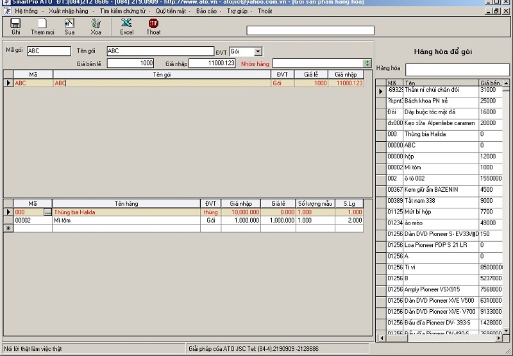This screenshot has height=356, width=513.
Task: Restore the inner child window
Action: point(496,11)
